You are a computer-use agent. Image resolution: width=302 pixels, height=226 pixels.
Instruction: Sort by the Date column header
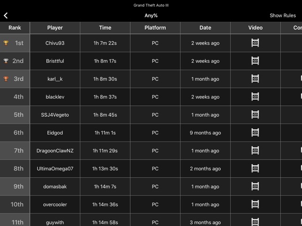point(205,28)
